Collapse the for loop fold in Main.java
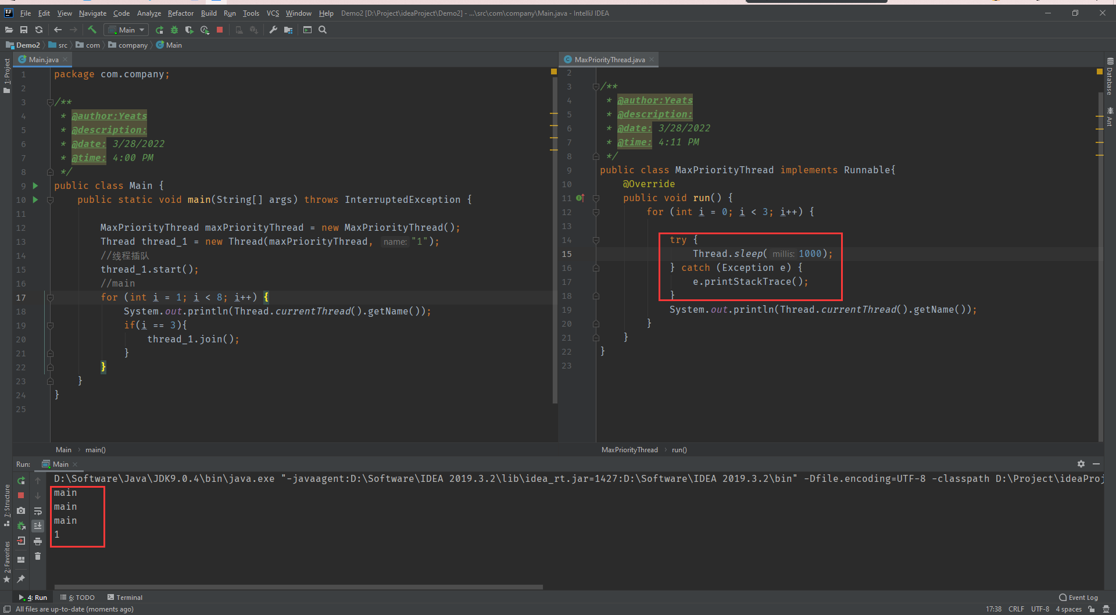 50,298
